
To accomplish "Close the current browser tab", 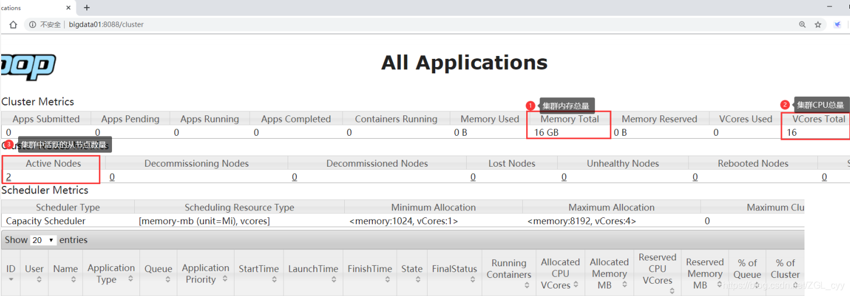I will 69,8.
